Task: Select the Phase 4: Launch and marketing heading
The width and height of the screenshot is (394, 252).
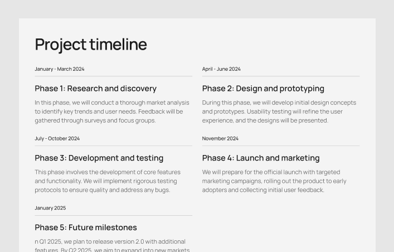Action: click(x=261, y=158)
